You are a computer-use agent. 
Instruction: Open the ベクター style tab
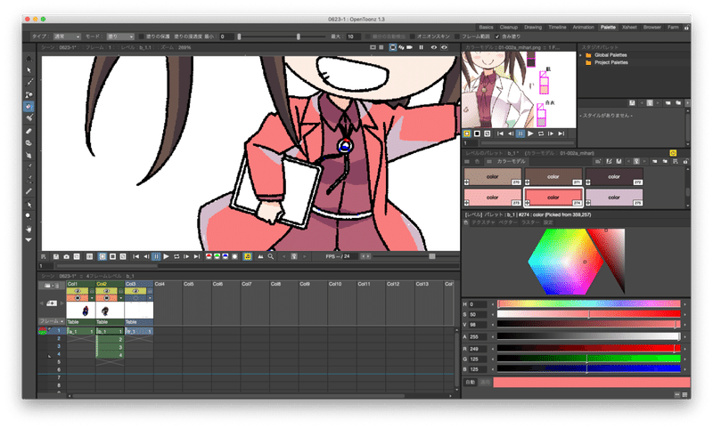507,222
